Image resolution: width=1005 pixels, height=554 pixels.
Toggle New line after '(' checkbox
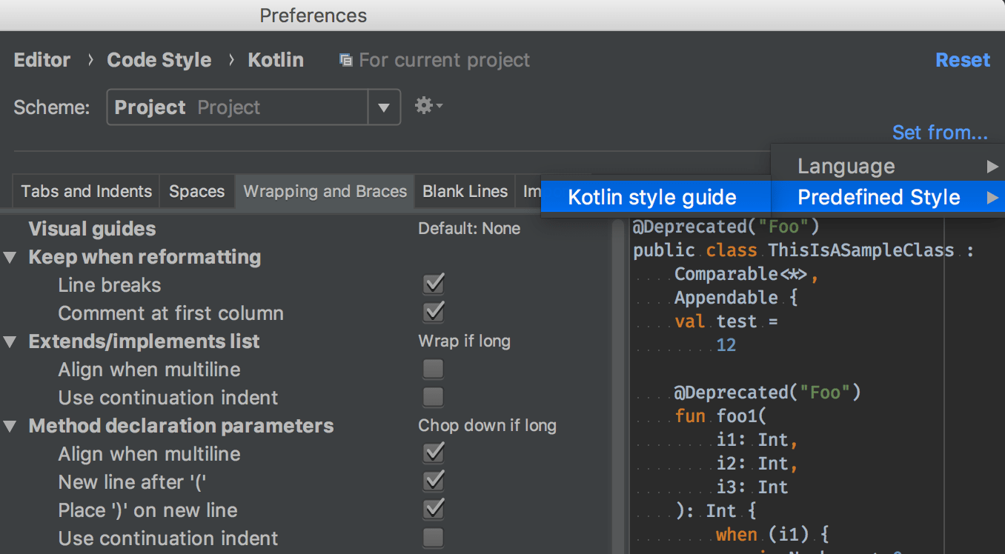tap(433, 481)
